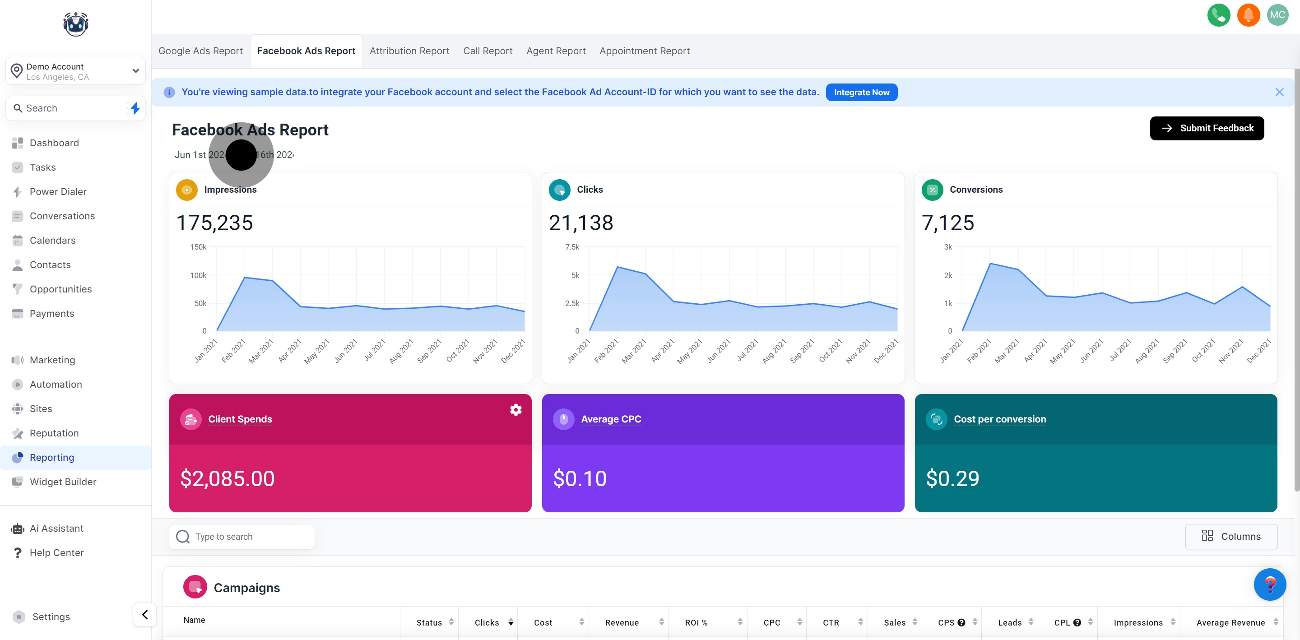Open the Client Spends gear settings
This screenshot has height=640, width=1300.
click(515, 409)
